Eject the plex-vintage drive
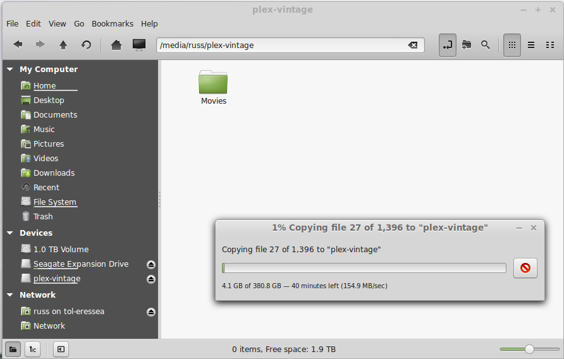Screen dimensions: 564x359 click(x=151, y=279)
